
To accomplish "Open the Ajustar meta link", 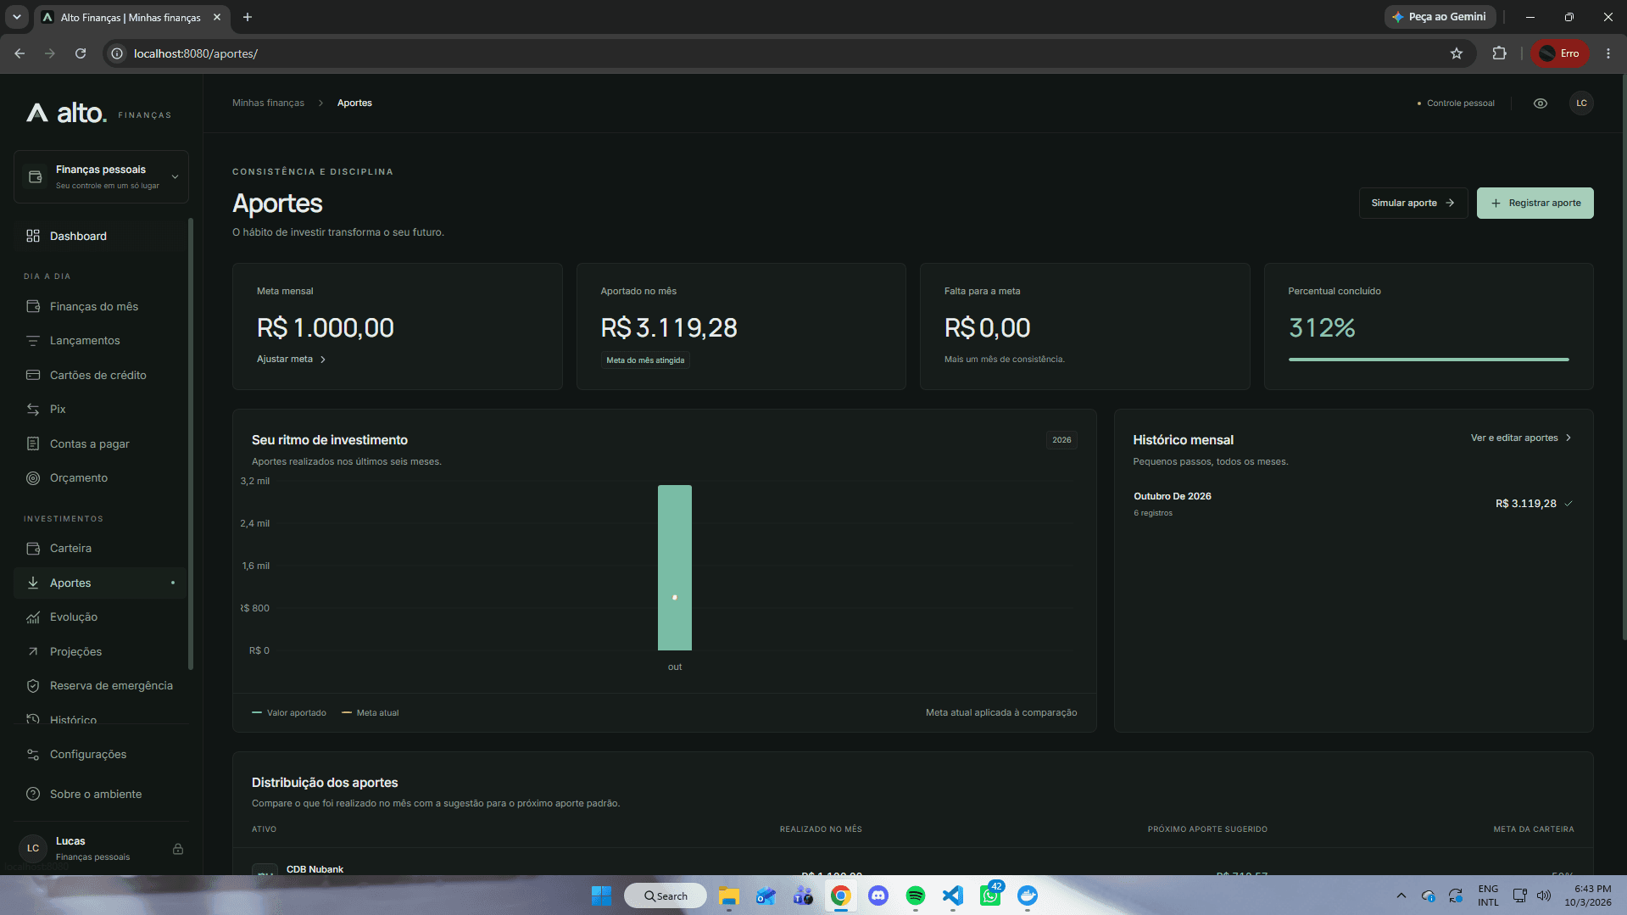I will (292, 360).
